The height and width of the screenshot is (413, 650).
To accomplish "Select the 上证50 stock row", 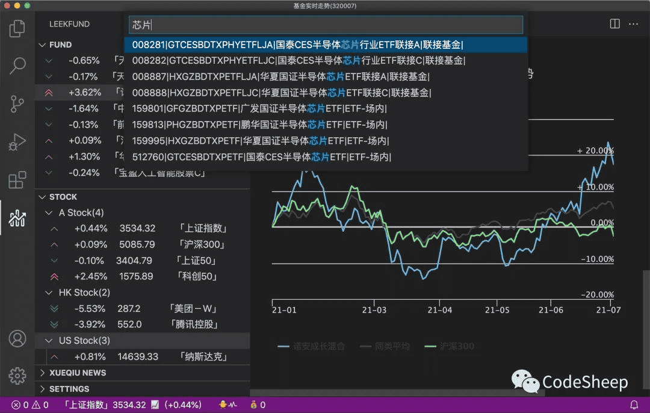I will pos(143,261).
